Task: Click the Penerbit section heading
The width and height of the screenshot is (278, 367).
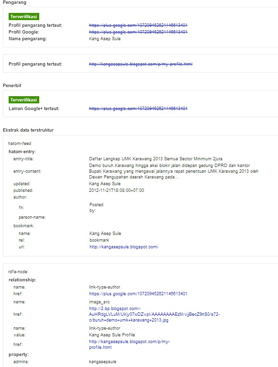Action: coord(12,86)
